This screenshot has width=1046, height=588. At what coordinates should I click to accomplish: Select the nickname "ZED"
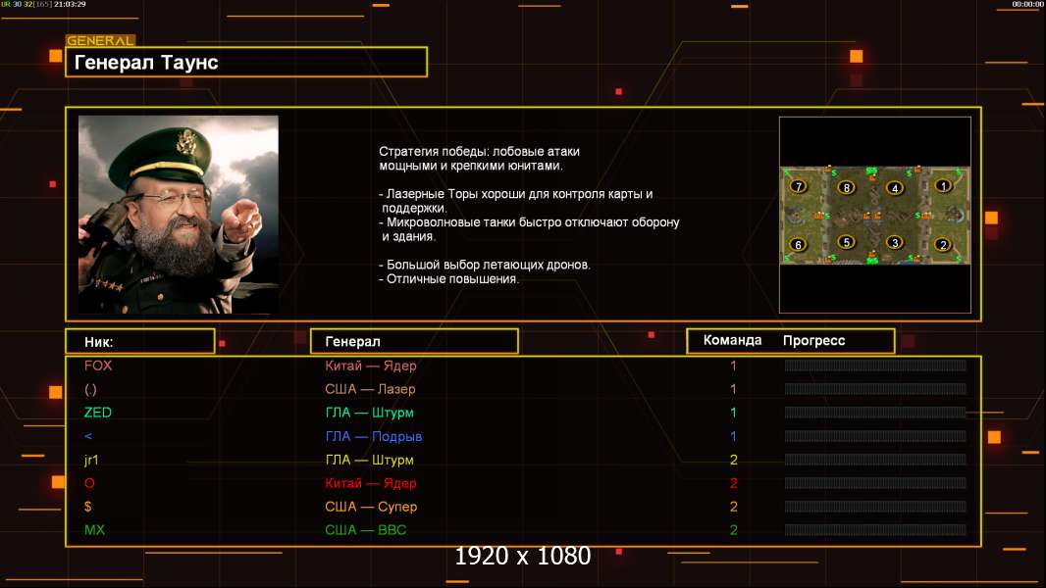[x=98, y=413]
